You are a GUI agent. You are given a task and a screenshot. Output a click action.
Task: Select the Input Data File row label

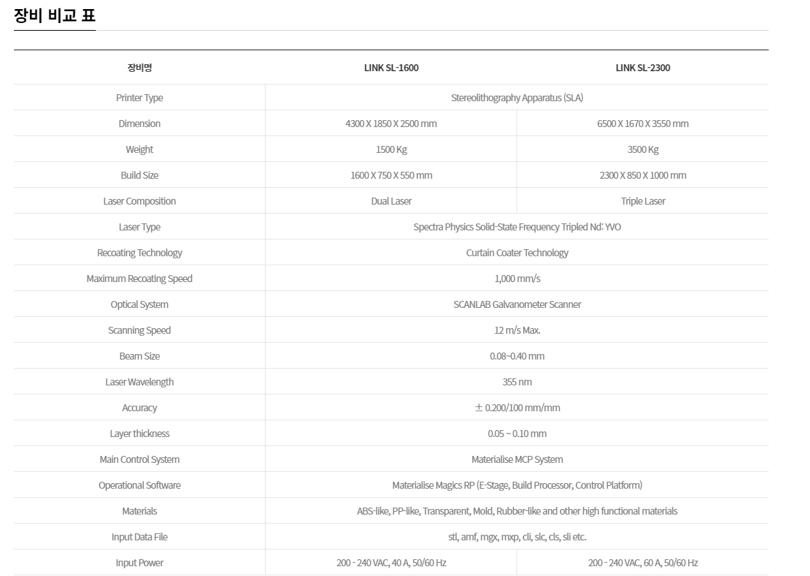[139, 537]
